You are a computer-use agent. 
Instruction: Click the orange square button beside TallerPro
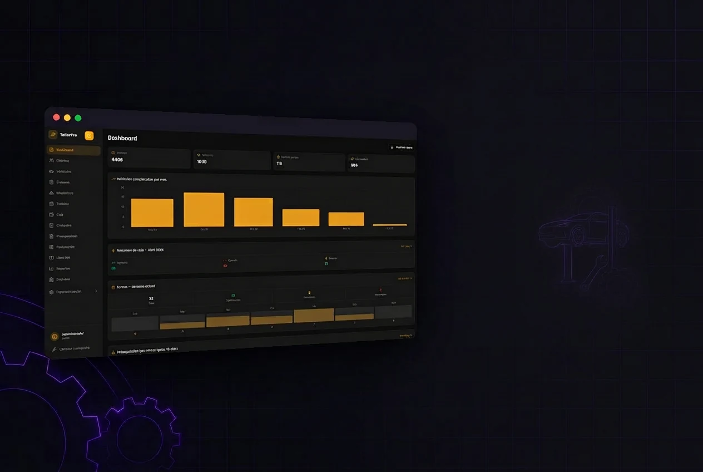(89, 135)
